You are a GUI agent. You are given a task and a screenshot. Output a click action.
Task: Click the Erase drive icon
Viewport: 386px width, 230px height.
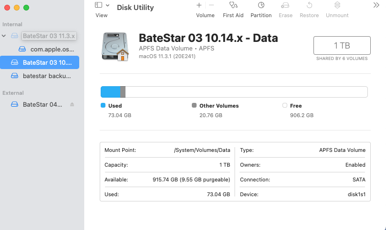tap(285, 5)
